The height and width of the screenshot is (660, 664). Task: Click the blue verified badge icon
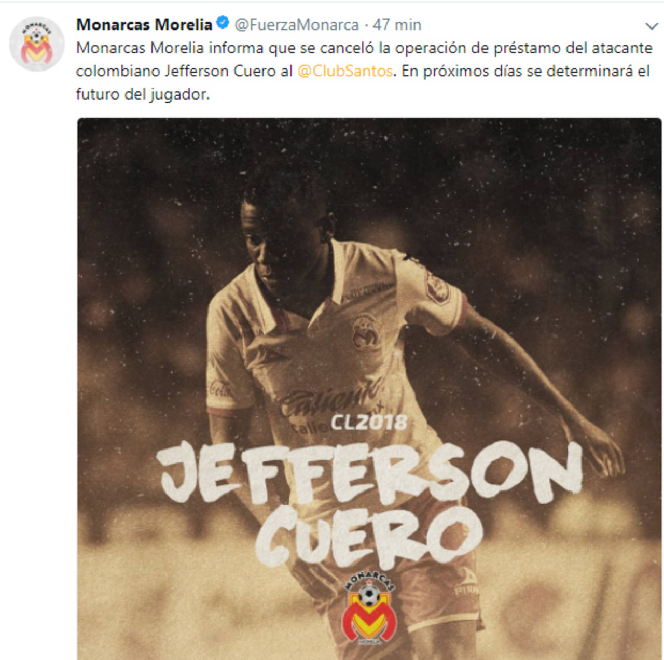223,24
